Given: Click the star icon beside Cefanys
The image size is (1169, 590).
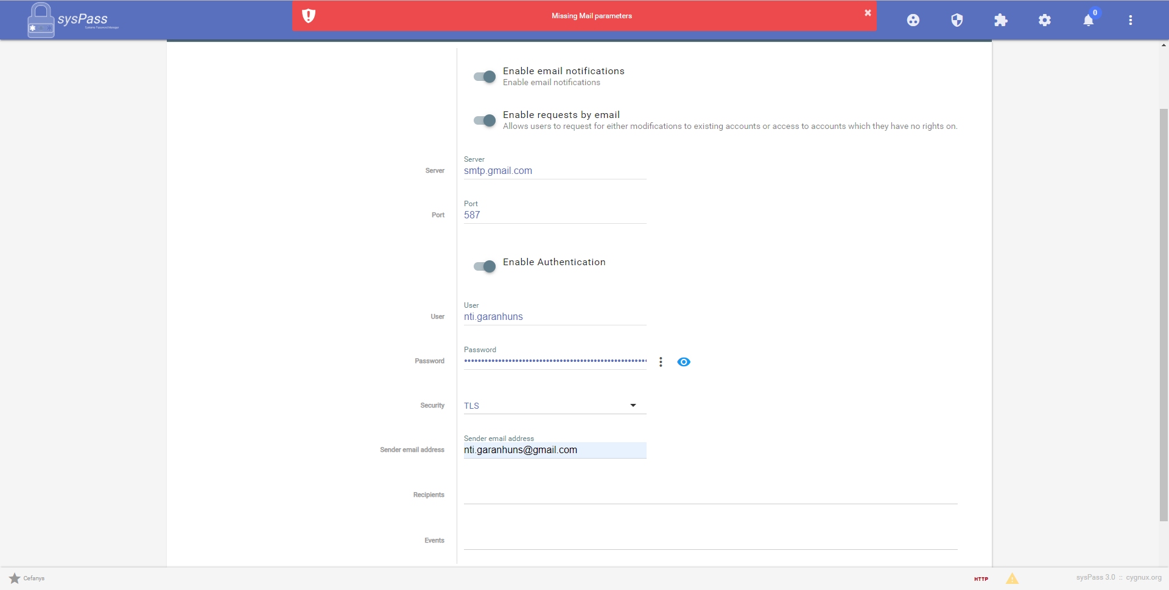Looking at the screenshot, I should 15,578.
